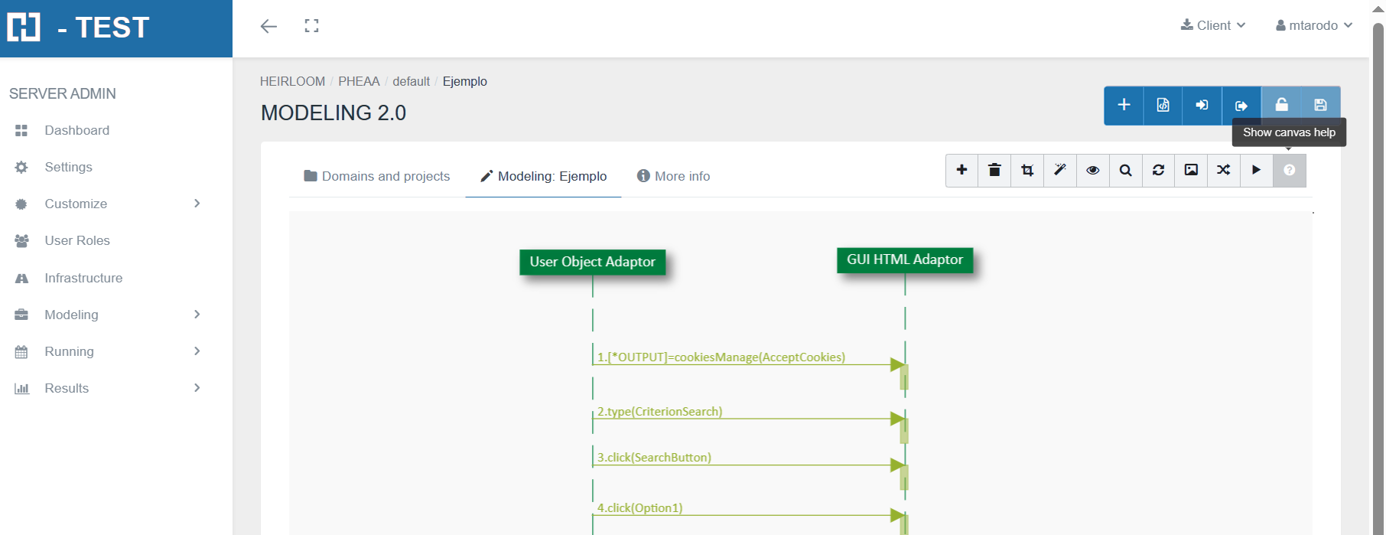
Task: Click the shuffle arrows icon
Action: (x=1224, y=170)
